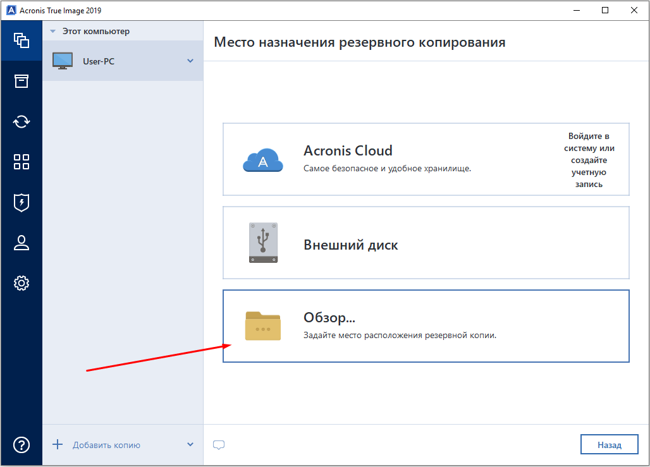Minimize the Acronis True Image window

coord(577,10)
